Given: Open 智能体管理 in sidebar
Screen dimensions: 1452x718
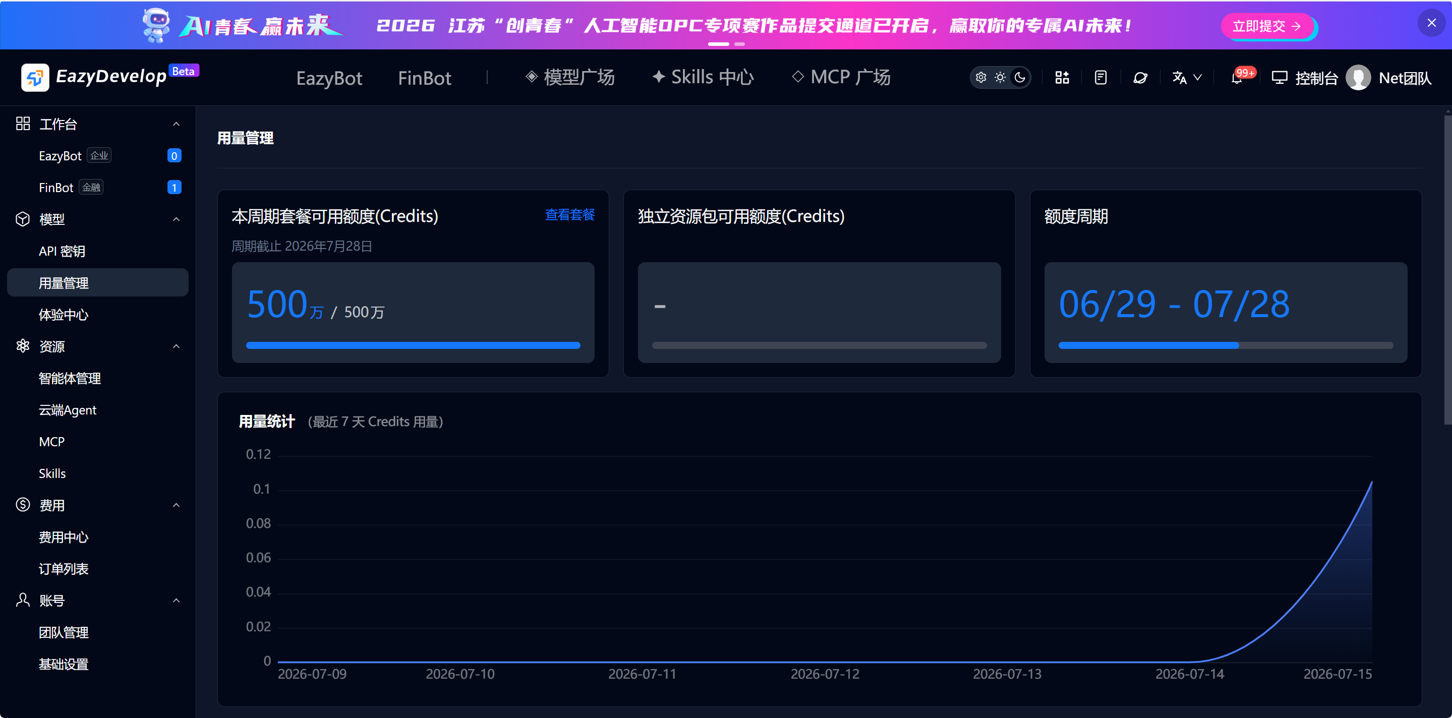Looking at the screenshot, I should [x=97, y=378].
